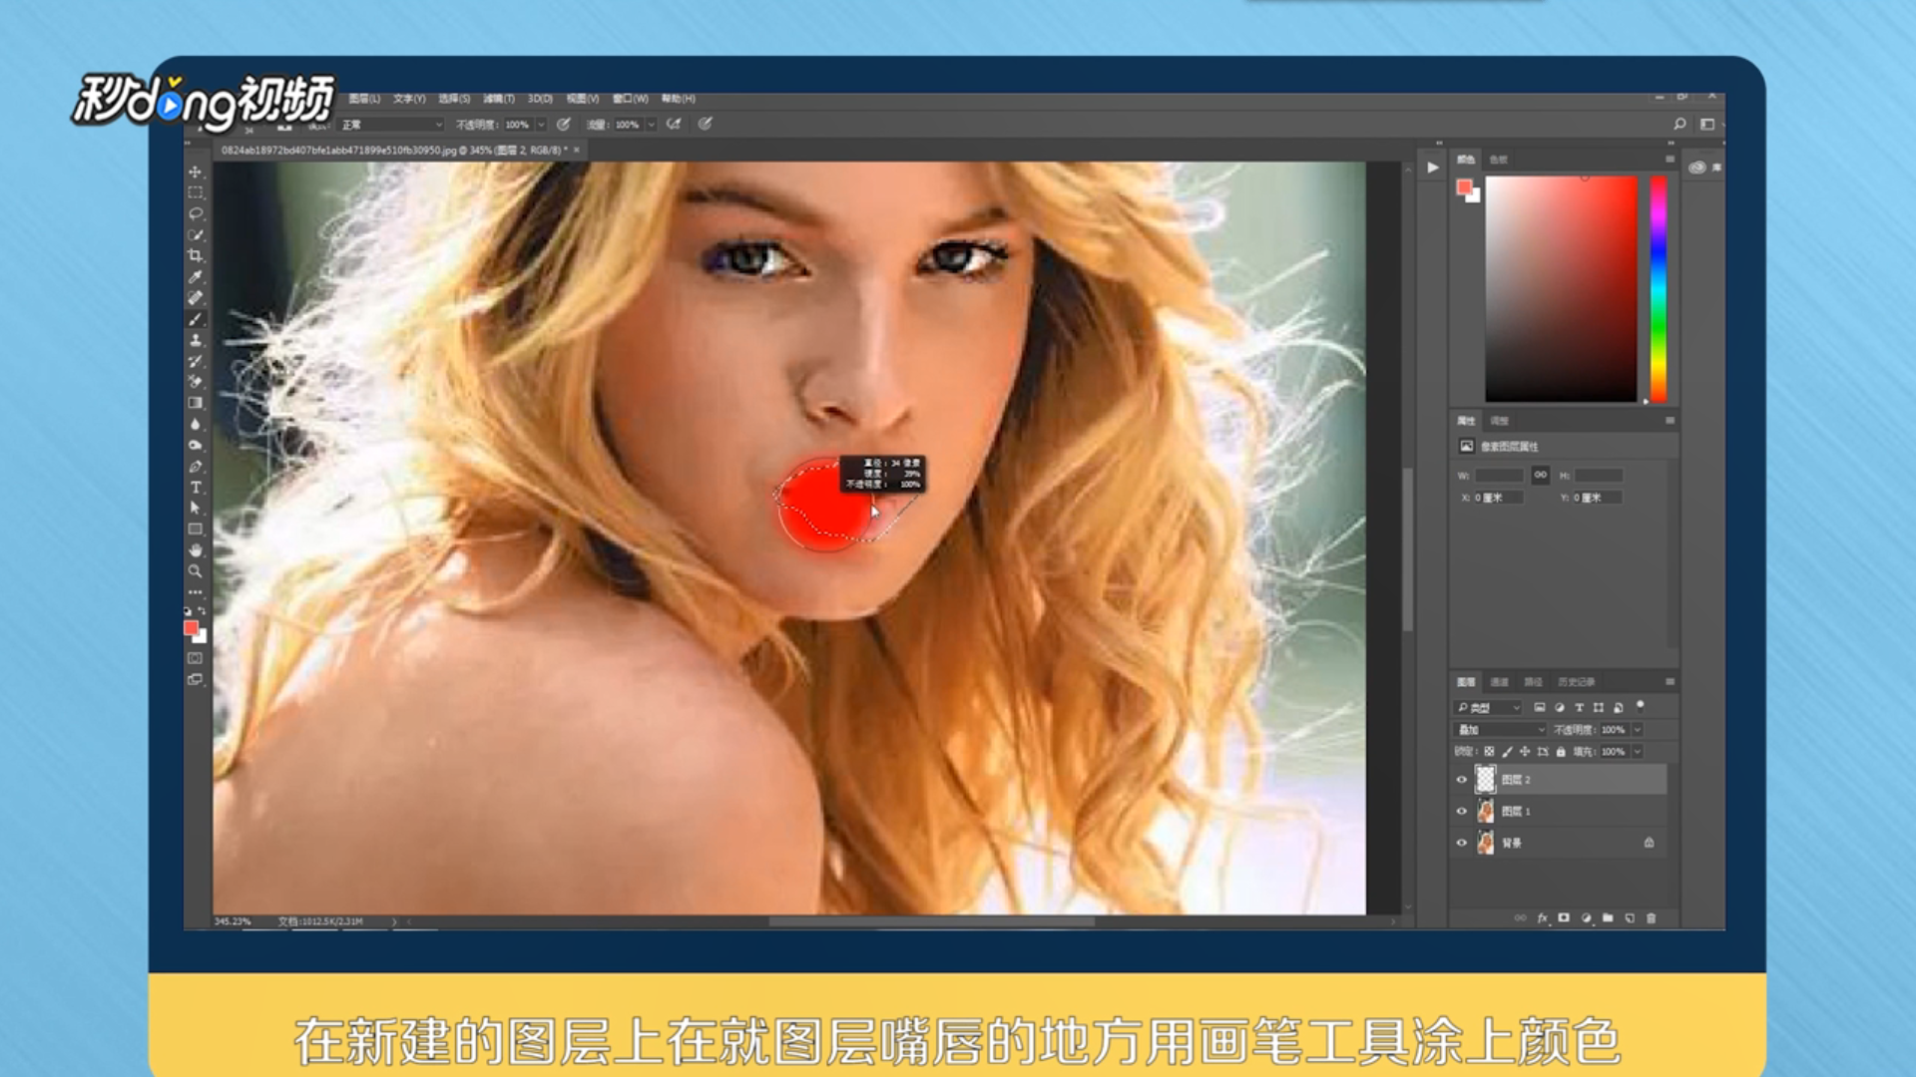This screenshot has width=1916, height=1077.
Task: Select the 图层 2 layer thumbnail
Action: (1486, 780)
